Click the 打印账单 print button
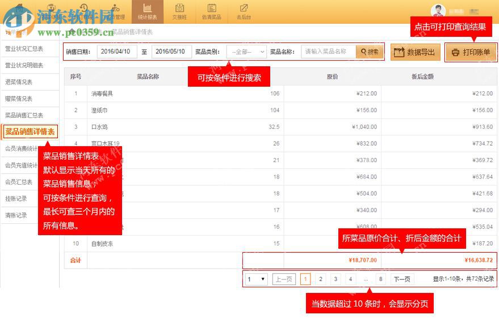Viewport: 499px width, 319px height. coord(471,52)
